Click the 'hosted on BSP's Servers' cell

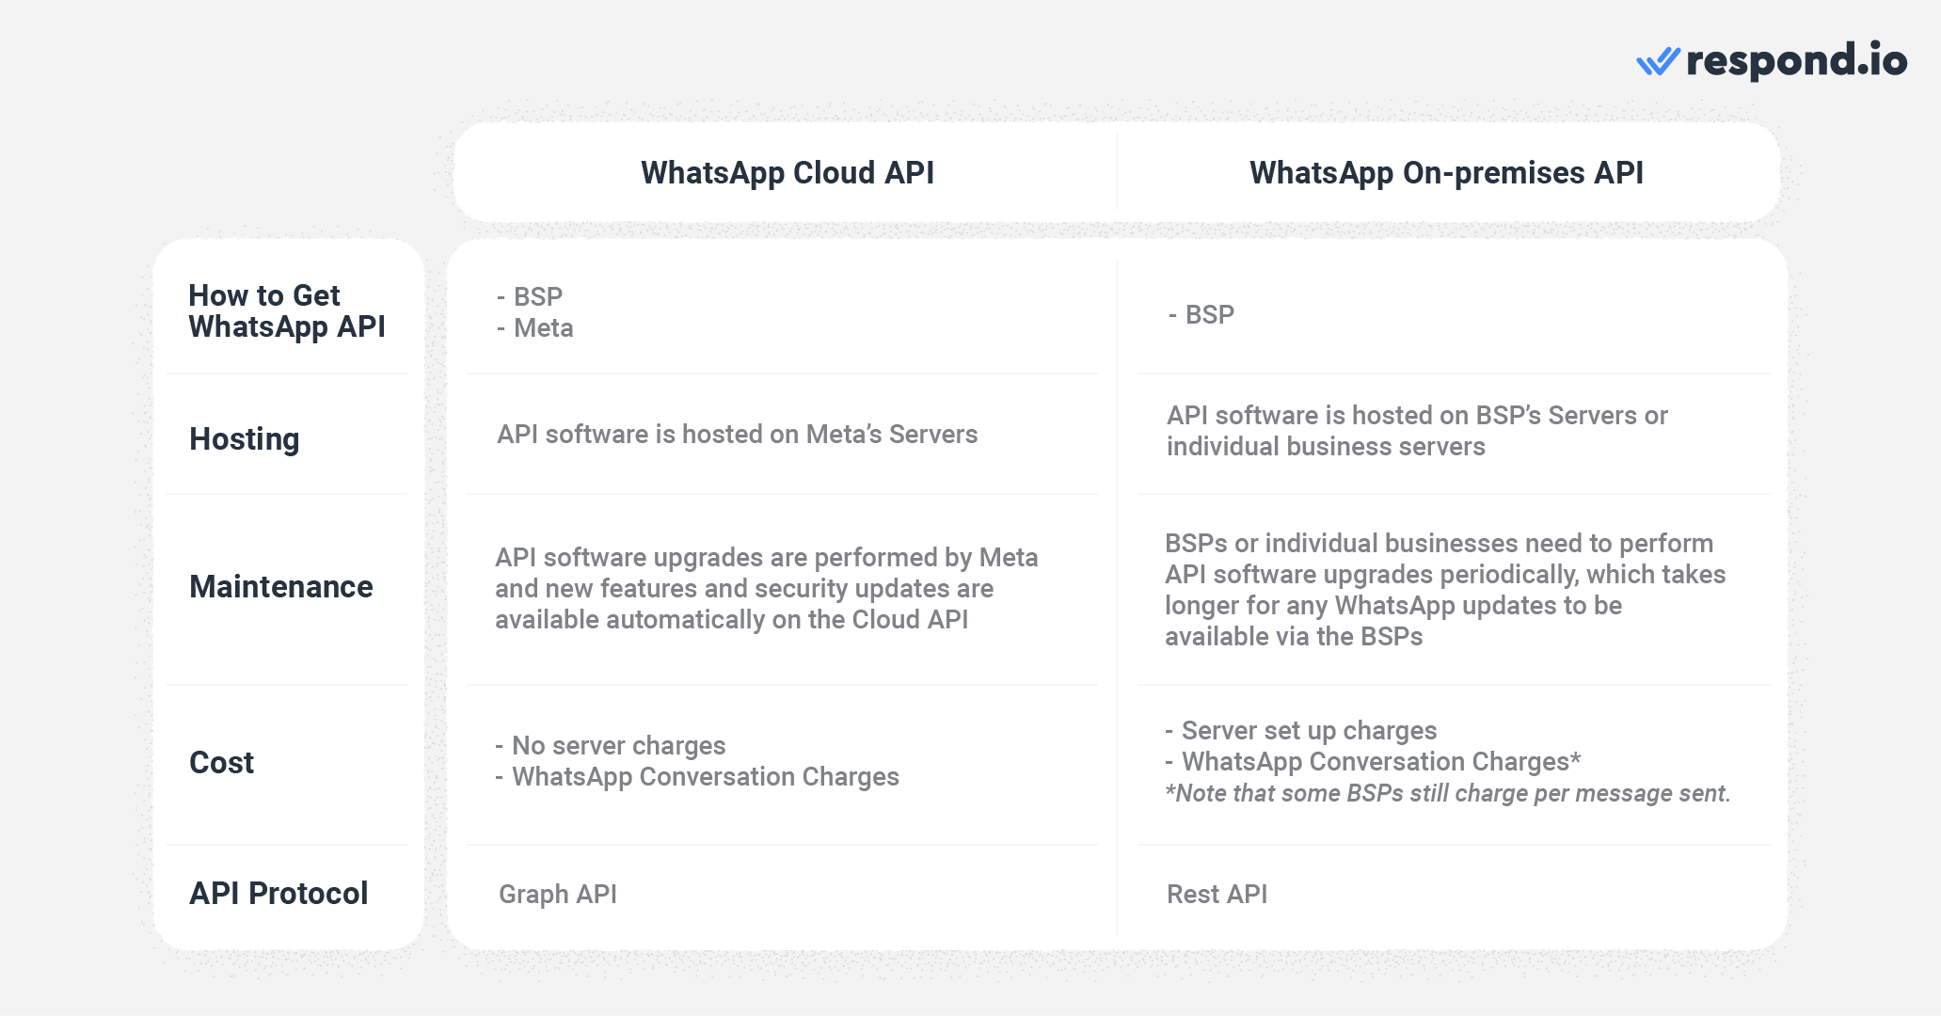(x=1417, y=431)
